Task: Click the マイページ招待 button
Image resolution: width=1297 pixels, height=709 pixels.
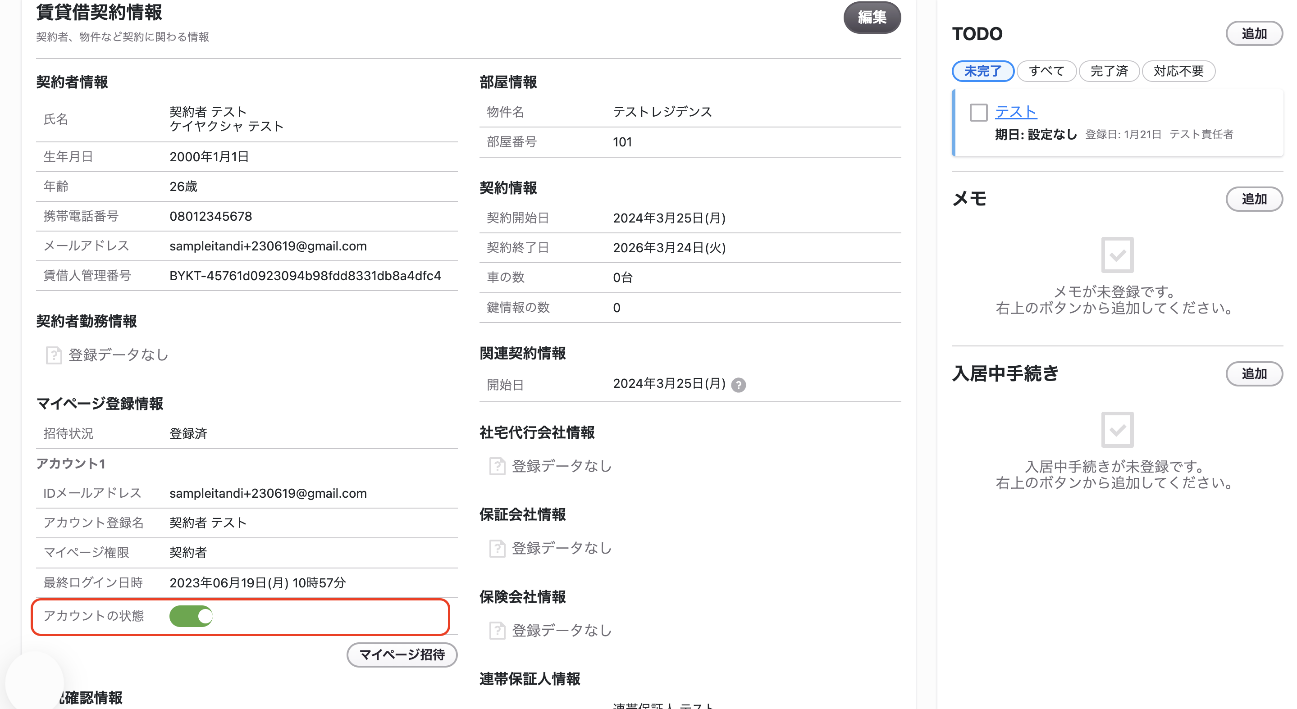Action: (x=402, y=654)
